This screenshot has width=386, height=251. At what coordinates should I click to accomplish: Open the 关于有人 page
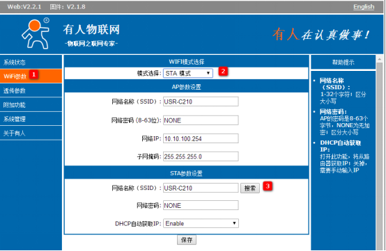(x=31, y=133)
